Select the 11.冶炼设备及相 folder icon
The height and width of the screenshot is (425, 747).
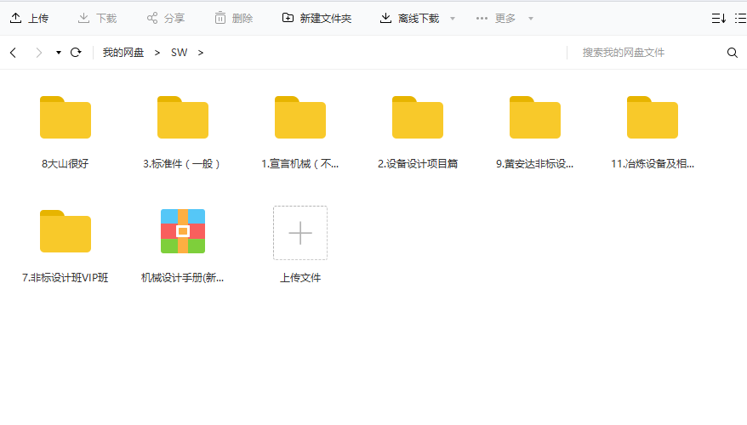pyautogui.click(x=653, y=117)
